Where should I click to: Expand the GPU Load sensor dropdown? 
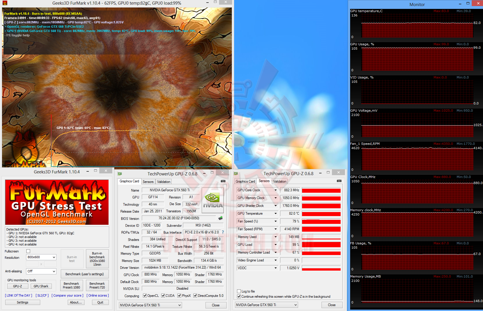pos(276,245)
